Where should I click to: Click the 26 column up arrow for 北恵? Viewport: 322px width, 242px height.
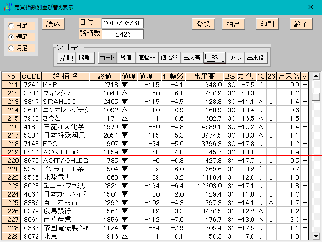click(x=271, y=236)
